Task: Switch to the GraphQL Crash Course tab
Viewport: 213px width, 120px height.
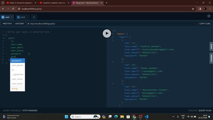Action: 54,3
